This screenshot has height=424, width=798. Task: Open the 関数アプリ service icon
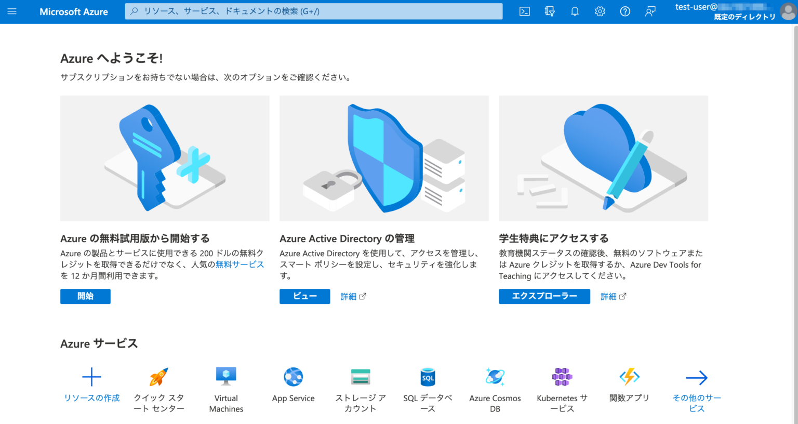pos(629,377)
